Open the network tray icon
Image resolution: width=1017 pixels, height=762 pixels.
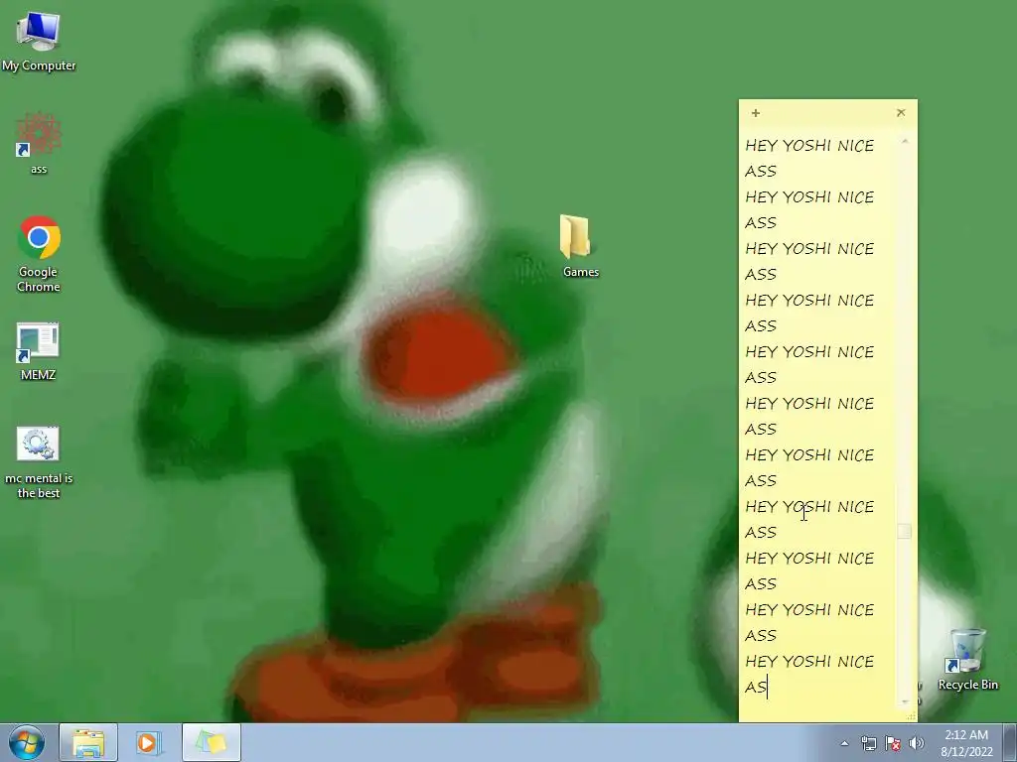tap(868, 743)
